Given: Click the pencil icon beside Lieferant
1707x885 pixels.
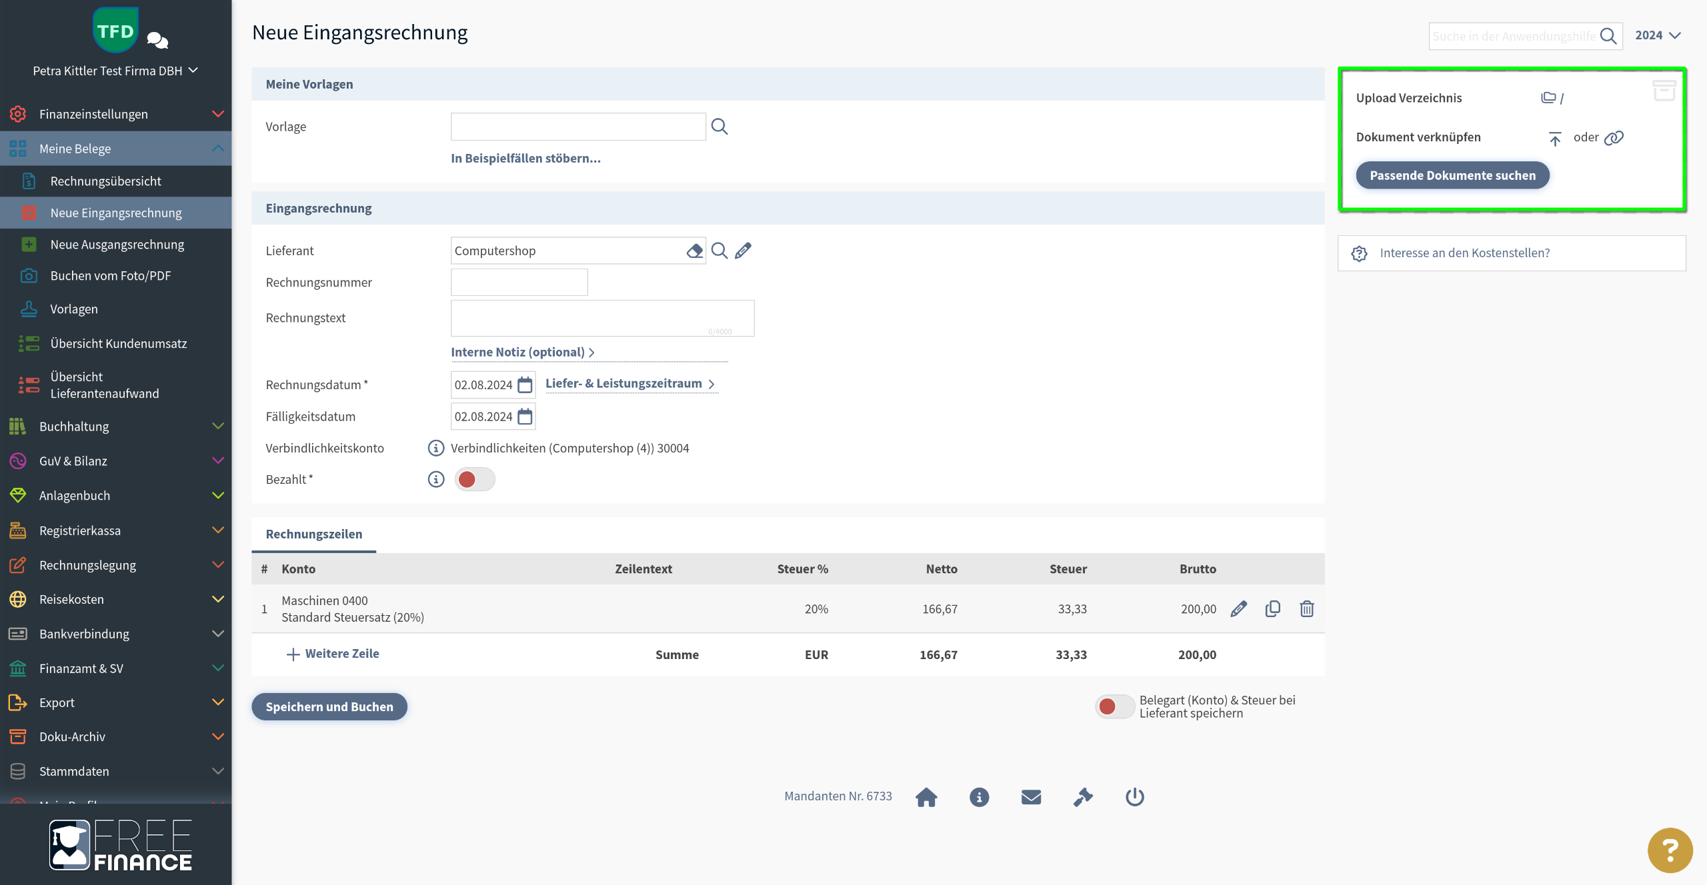Looking at the screenshot, I should click(743, 251).
